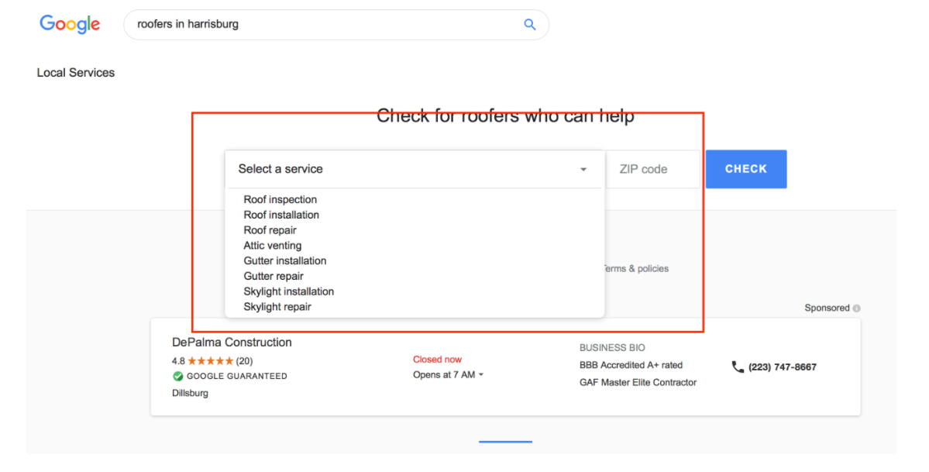This screenshot has width=929, height=472.
Task: Click the phone icon beside (223) 747-8667
Action: pyautogui.click(x=738, y=367)
